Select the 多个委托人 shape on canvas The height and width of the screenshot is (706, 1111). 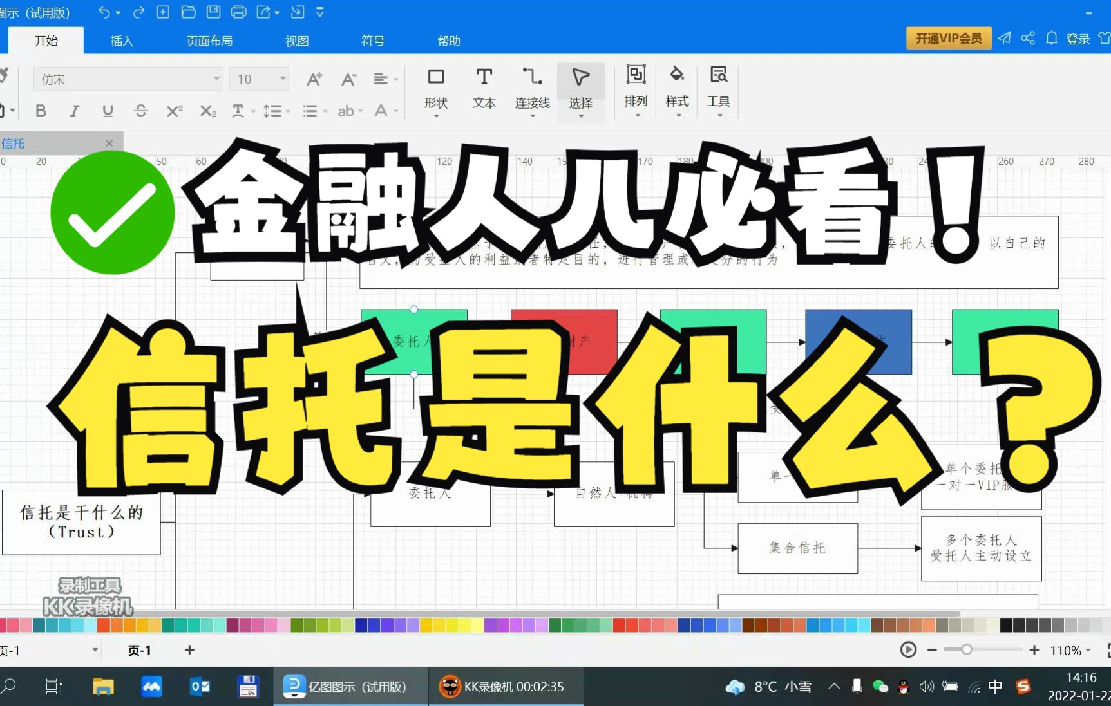(x=981, y=548)
